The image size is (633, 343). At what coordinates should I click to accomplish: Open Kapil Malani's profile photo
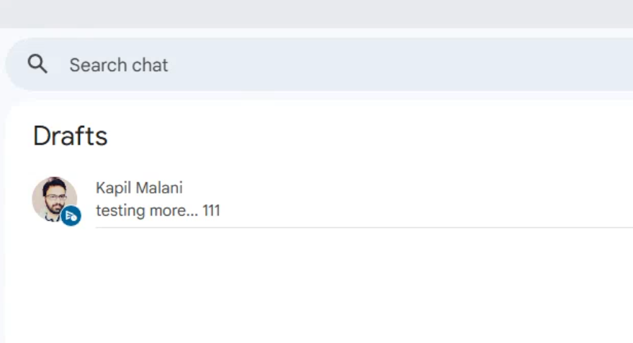tap(53, 196)
